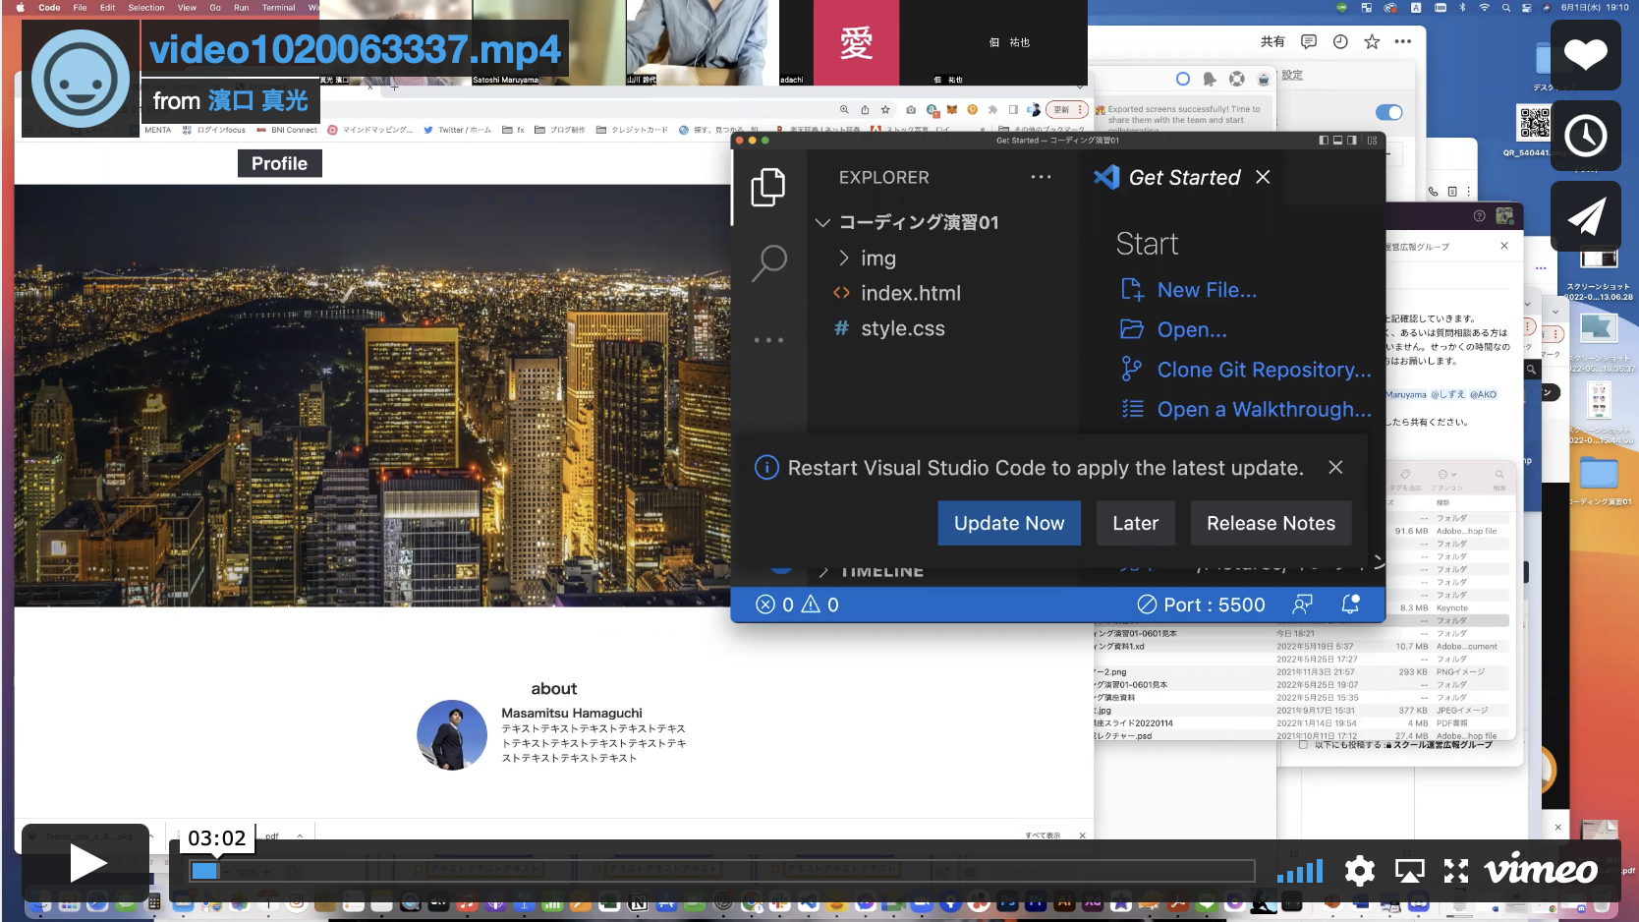Open Customize Layout icon in VS Code title bar
This screenshot has width=1639, height=922.
(1372, 141)
